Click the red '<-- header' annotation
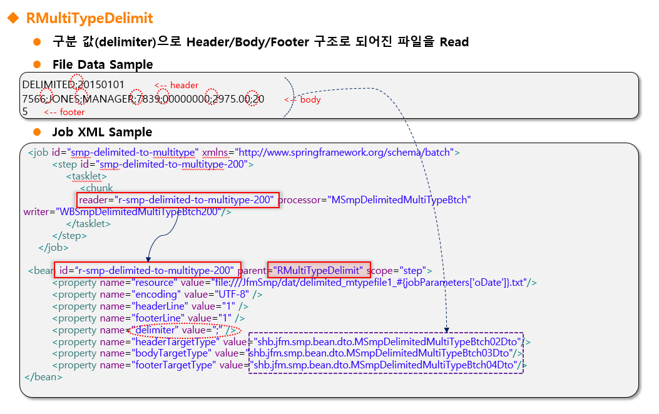This screenshot has height=414, width=659. coord(176,85)
